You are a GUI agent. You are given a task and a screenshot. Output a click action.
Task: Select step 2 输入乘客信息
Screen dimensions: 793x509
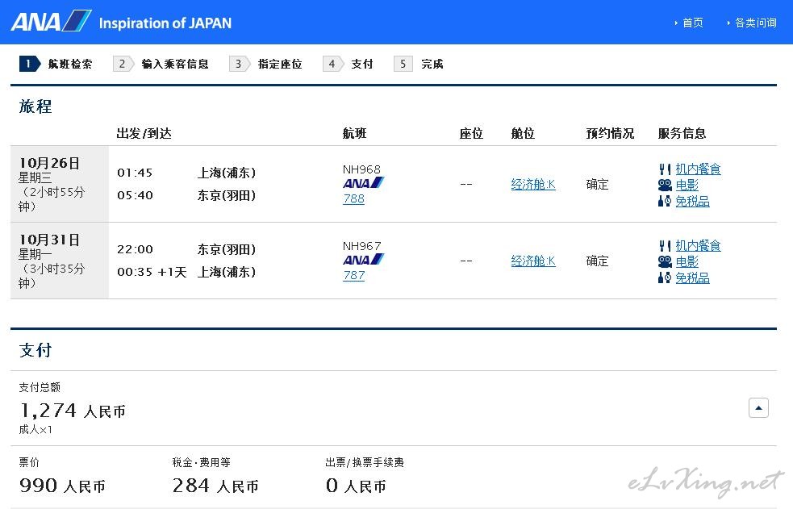[x=161, y=64]
